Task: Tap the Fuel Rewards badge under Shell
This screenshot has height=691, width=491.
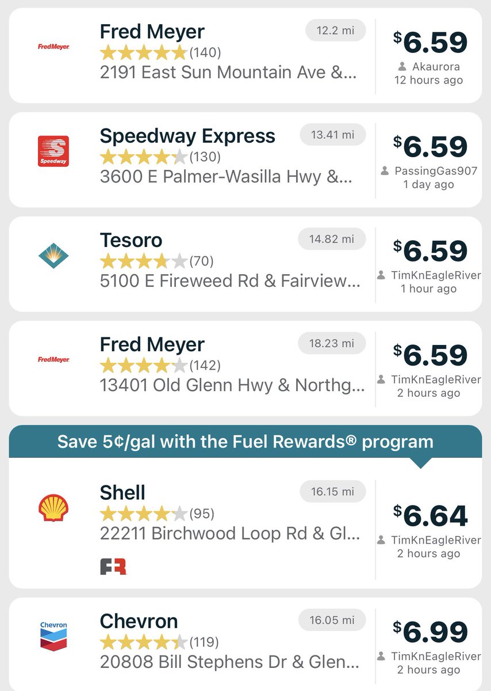Action: click(x=113, y=566)
